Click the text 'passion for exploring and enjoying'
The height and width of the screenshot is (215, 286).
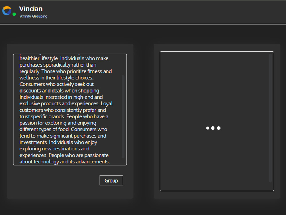click(58, 123)
